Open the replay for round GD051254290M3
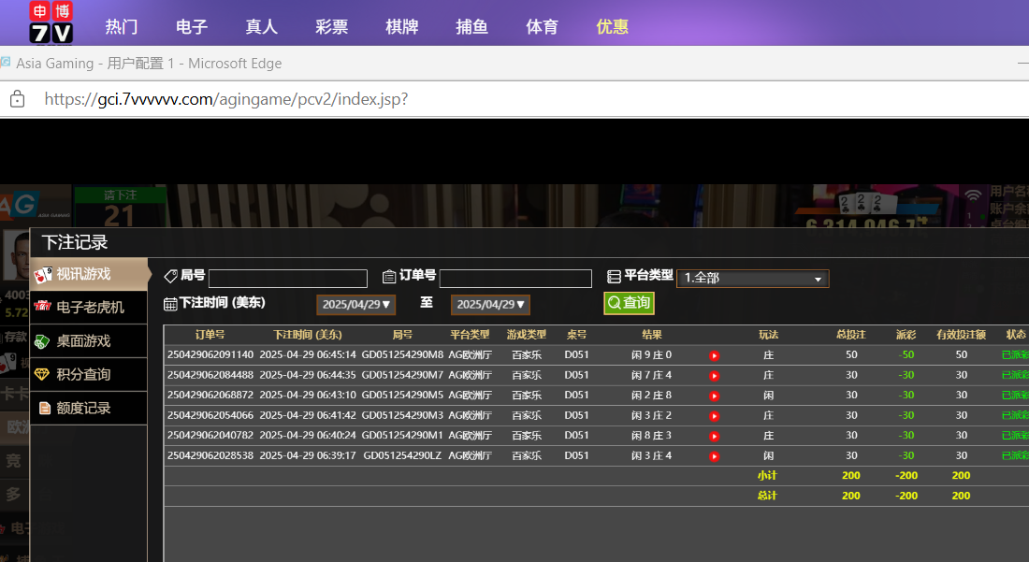This screenshot has width=1029, height=562. point(714,415)
